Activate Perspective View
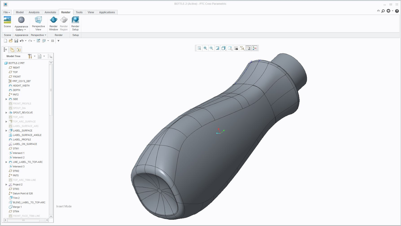The width and height of the screenshot is (401, 226). [38, 23]
